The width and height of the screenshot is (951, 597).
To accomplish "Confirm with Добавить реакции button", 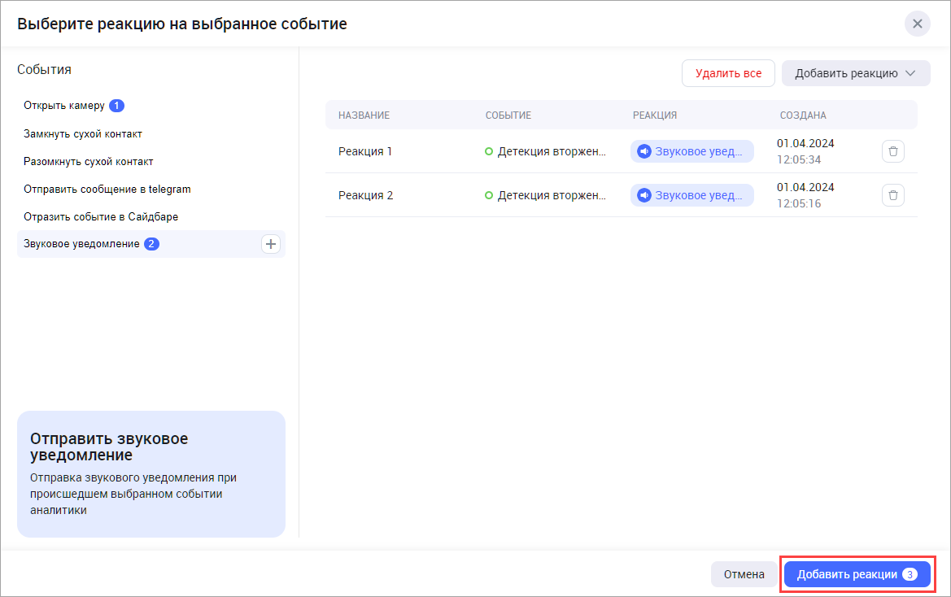I will [x=857, y=574].
